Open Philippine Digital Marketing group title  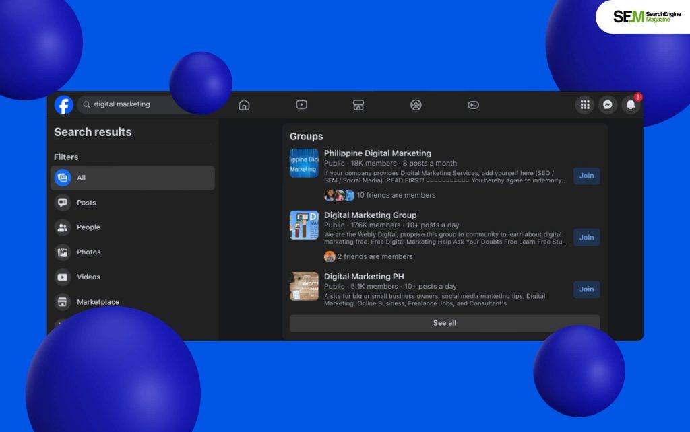[377, 153]
